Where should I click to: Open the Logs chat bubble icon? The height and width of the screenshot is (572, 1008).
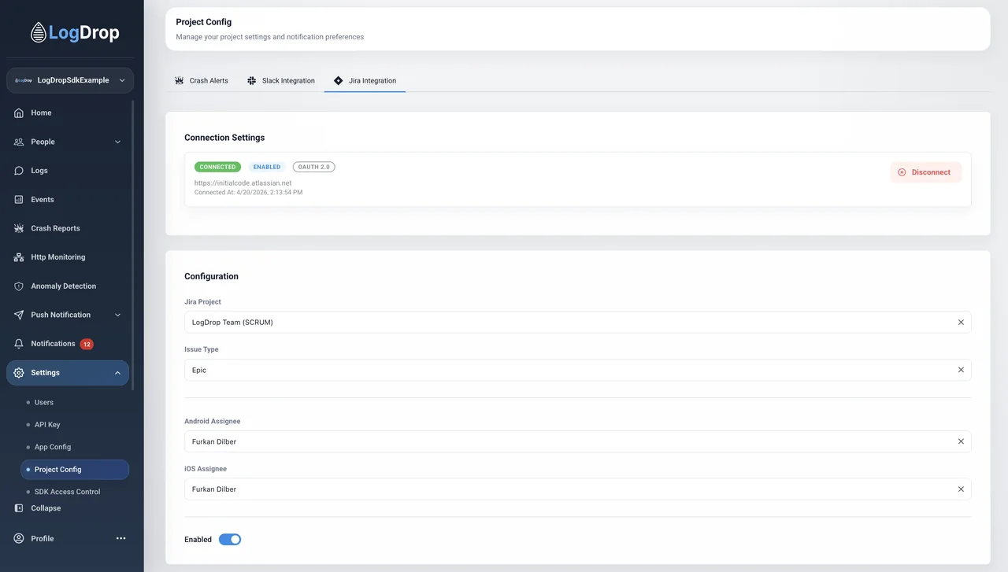(19, 171)
